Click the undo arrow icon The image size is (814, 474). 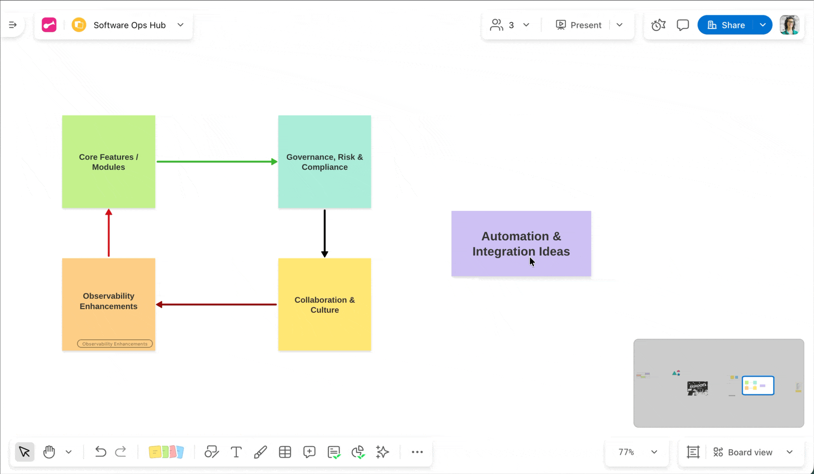pos(100,452)
